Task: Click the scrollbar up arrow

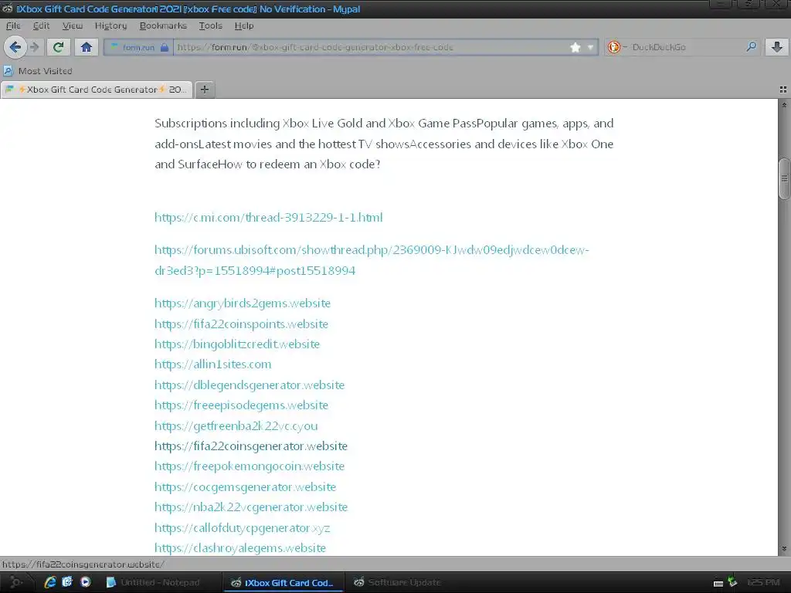Action: (x=784, y=105)
